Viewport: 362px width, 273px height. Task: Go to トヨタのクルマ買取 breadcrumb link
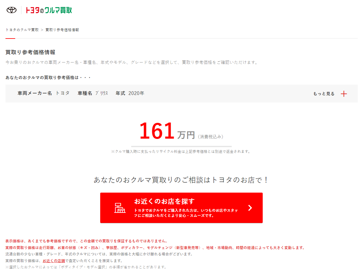point(22,30)
